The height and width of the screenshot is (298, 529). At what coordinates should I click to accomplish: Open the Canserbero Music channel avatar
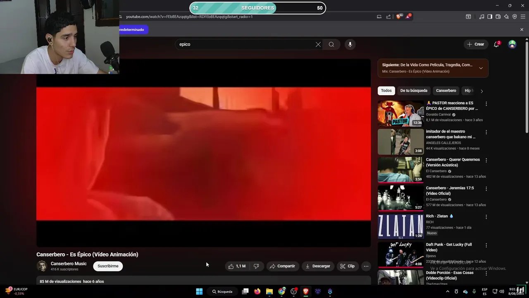[42, 266]
